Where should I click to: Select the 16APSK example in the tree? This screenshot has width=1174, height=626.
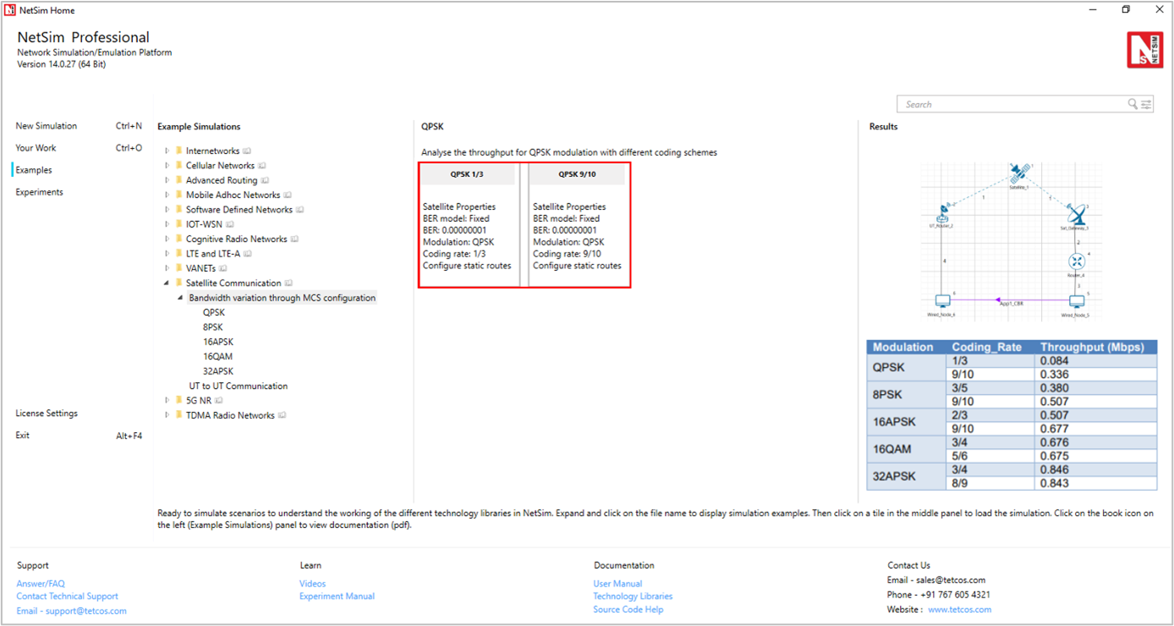[x=218, y=342]
